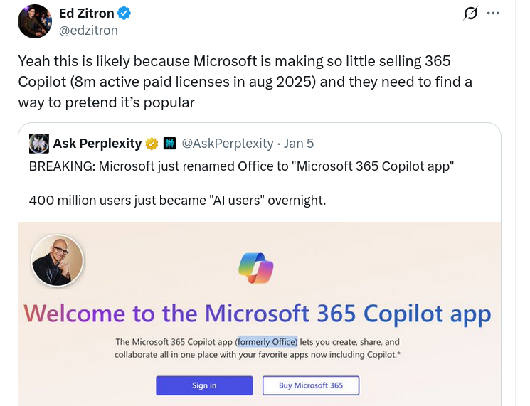Viewport: 530px width, 406px height.
Task: Open the @AskPerplexity handle
Action: coord(228,144)
